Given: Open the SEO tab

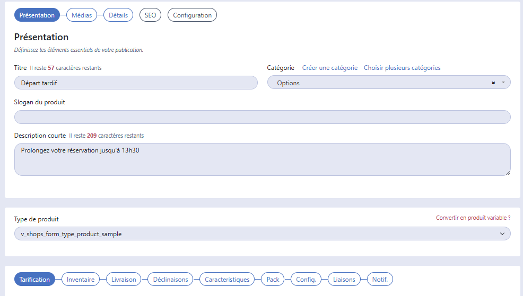Looking at the screenshot, I should [x=150, y=15].
